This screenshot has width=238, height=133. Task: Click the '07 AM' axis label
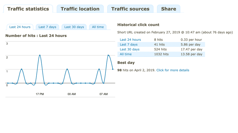click(104, 94)
